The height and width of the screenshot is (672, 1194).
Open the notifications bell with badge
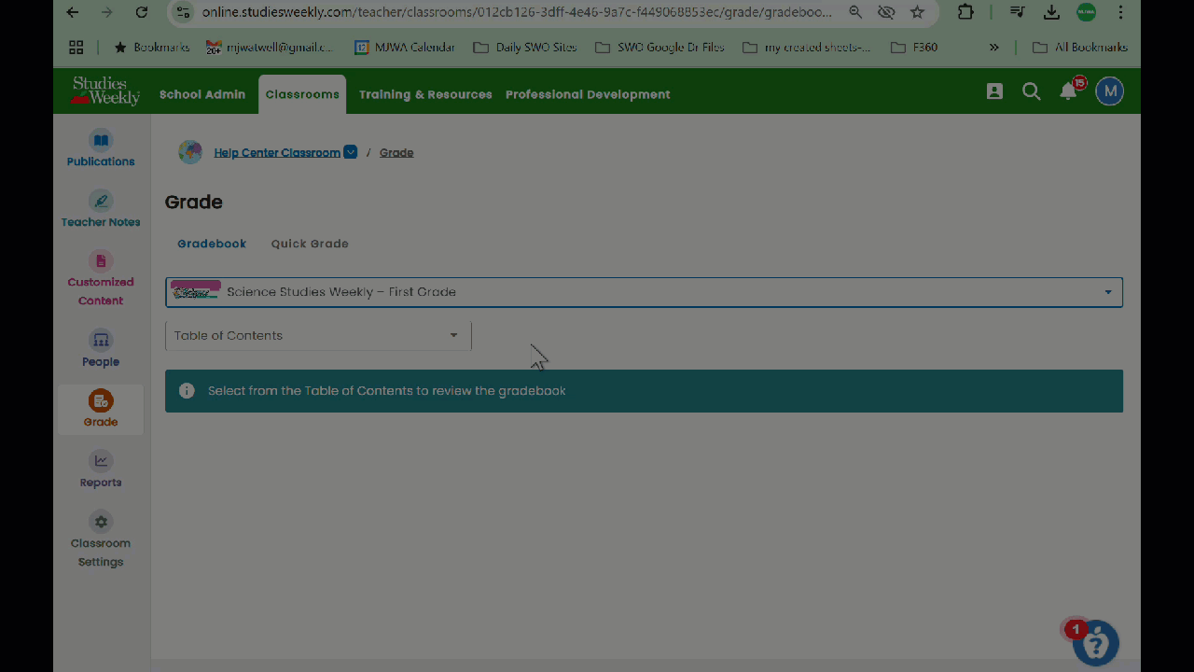click(x=1070, y=90)
